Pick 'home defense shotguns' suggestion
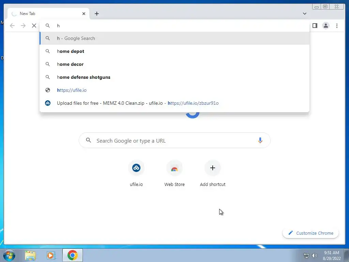Viewport: 349px width, 262px height. pyautogui.click(x=174, y=77)
